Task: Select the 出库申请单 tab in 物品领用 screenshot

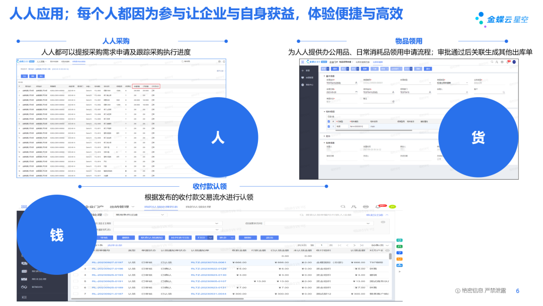Action: click(x=378, y=62)
